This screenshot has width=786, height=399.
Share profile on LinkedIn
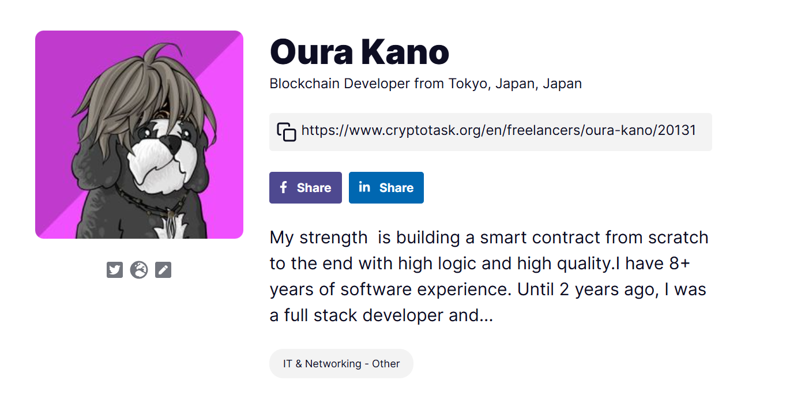tap(386, 187)
